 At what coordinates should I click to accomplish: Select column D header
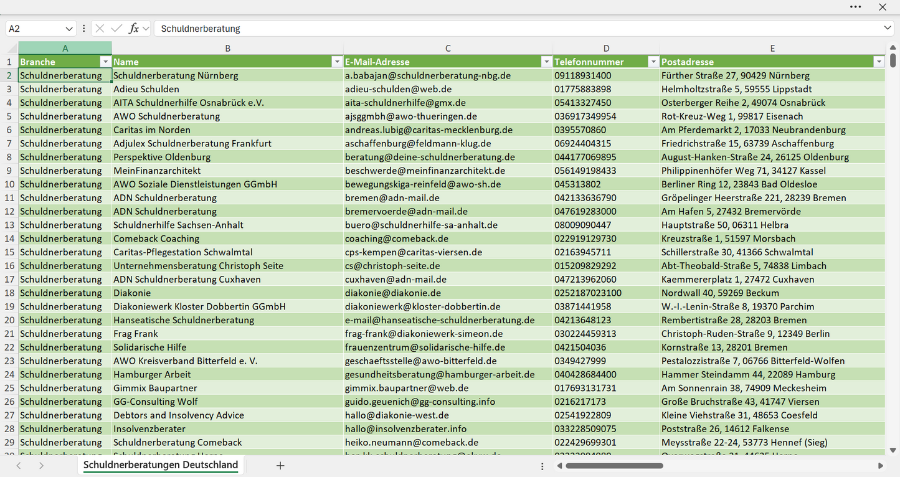[607, 48]
